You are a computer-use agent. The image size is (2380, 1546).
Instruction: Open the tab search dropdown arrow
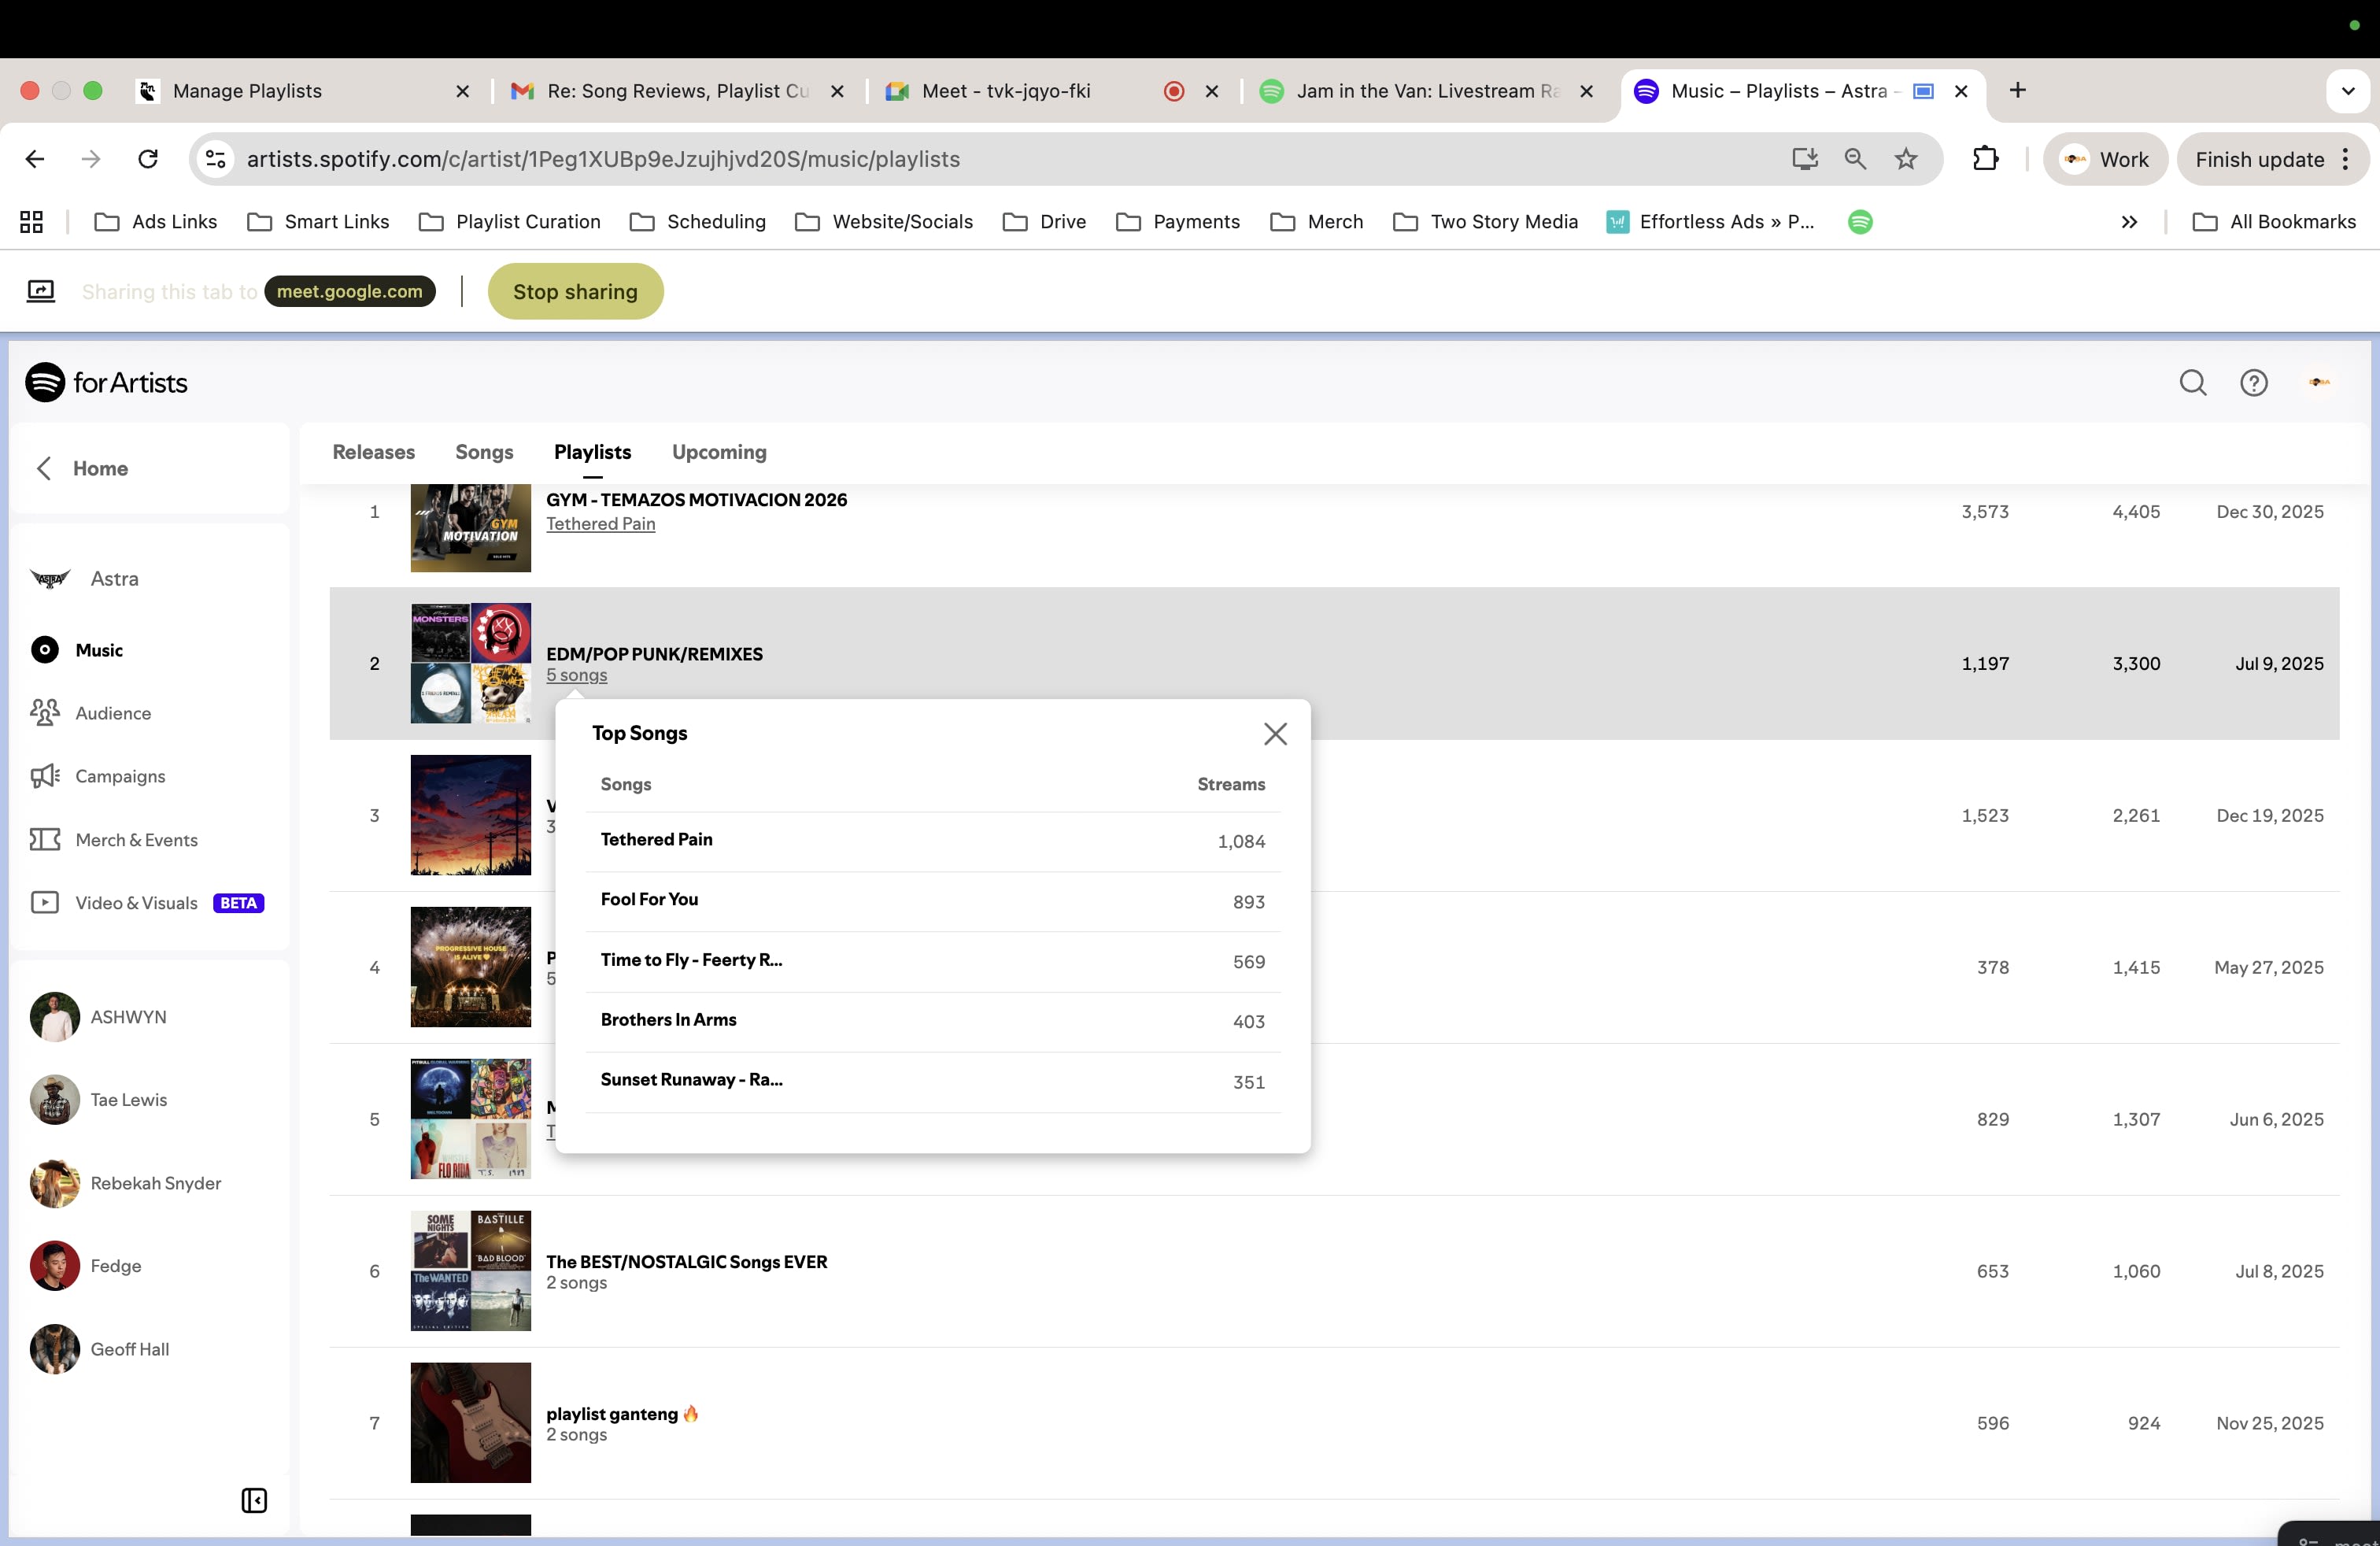(x=2347, y=91)
